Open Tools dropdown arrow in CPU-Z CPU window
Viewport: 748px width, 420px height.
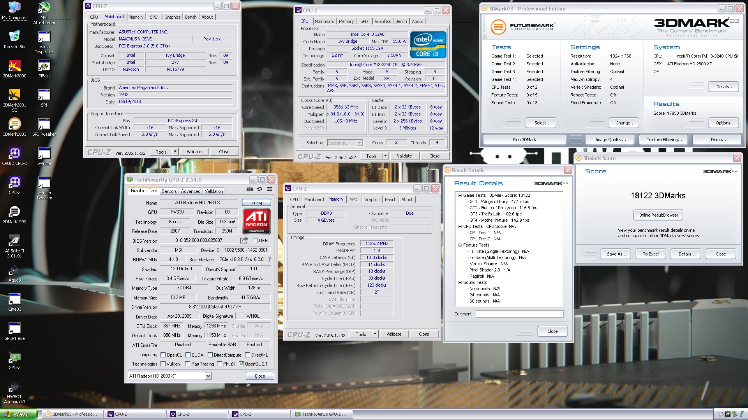pos(385,156)
